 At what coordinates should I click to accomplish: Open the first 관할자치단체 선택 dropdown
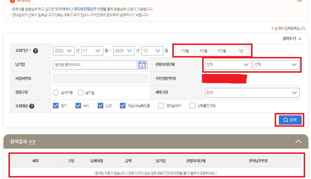pos(228,65)
